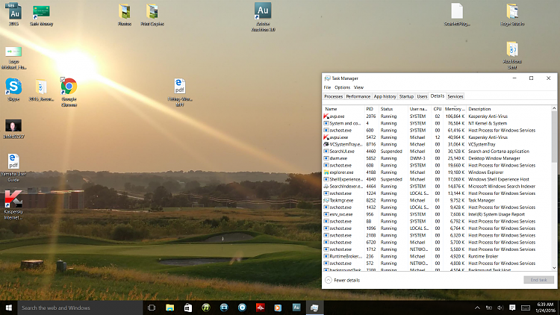Click the vertical scrollbar thumb in Task Manager
The width and height of the screenshot is (560, 315).
tap(554, 137)
